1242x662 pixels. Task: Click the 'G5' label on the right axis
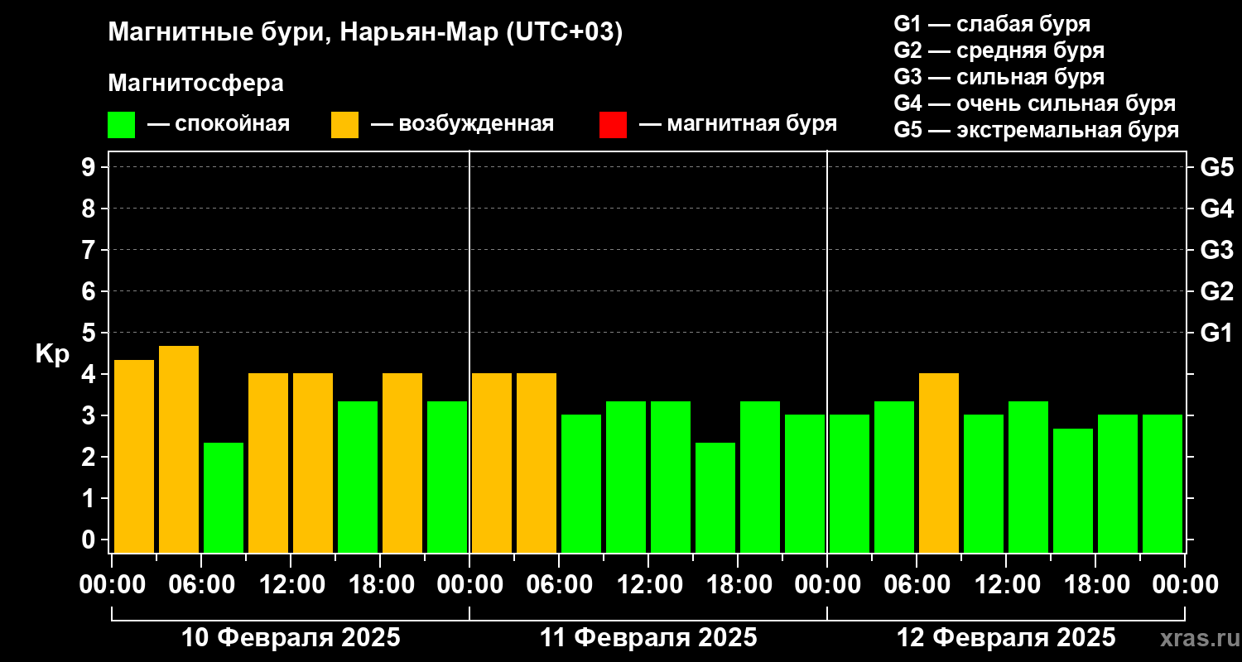[x=1216, y=167]
